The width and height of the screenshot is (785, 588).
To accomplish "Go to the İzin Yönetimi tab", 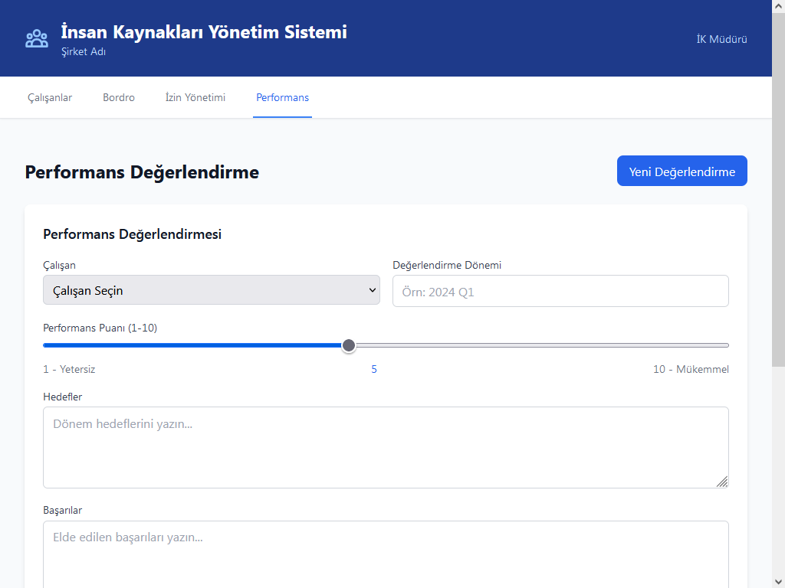I will (195, 98).
